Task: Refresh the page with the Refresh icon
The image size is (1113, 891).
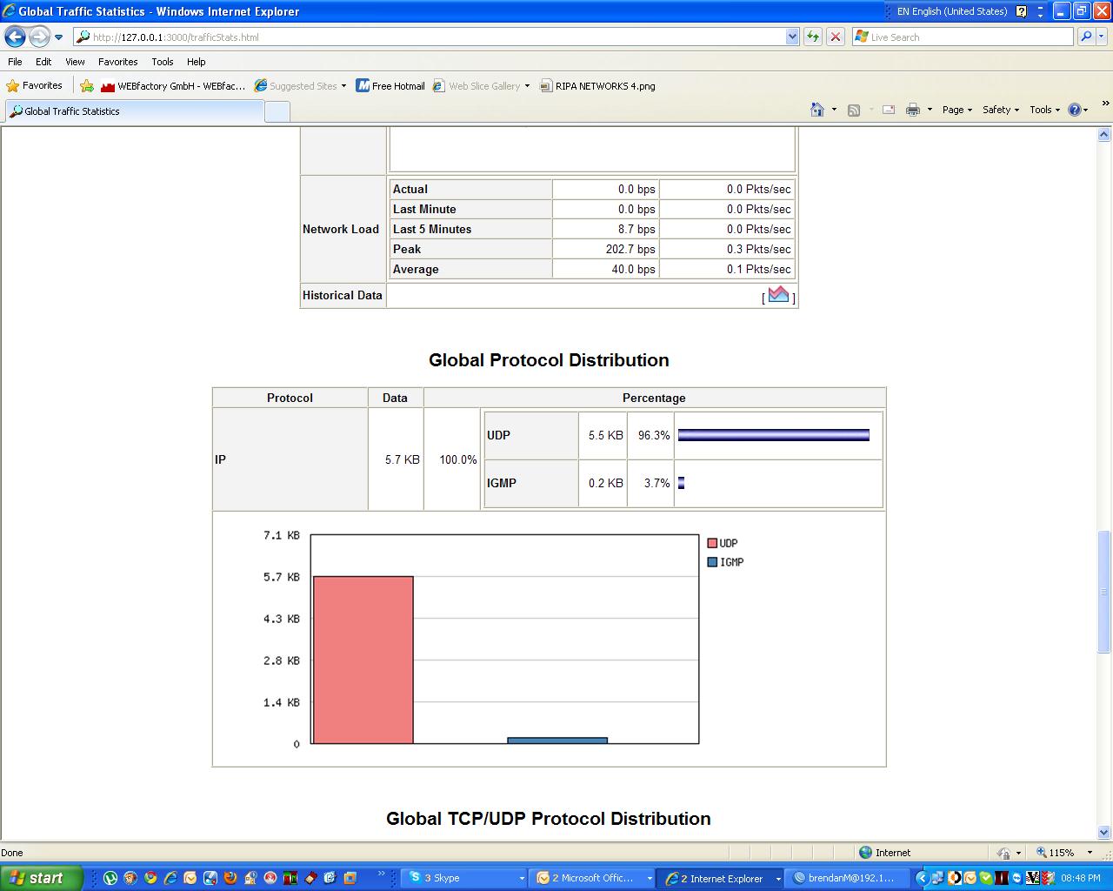Action: 813,37
